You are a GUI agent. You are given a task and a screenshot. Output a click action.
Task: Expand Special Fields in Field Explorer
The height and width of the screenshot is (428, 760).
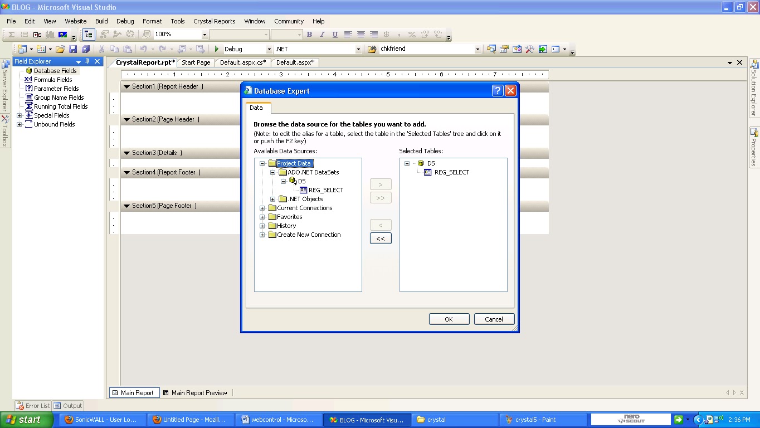[20, 115]
